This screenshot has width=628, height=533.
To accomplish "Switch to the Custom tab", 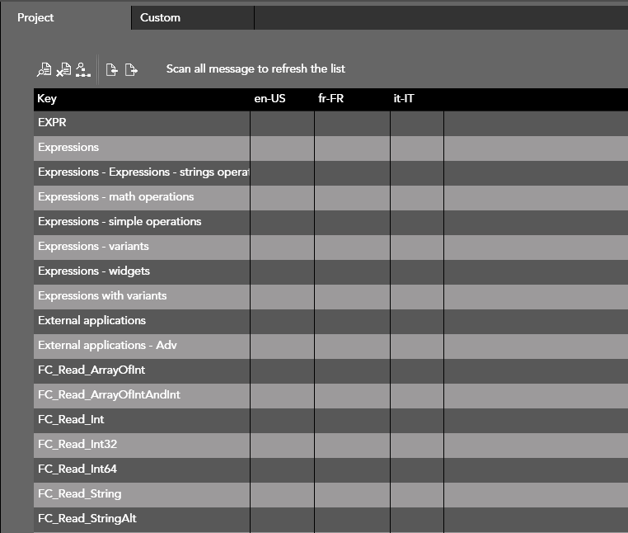I will pyautogui.click(x=160, y=17).
